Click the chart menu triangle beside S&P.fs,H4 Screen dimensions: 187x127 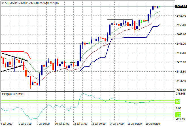click(3, 3)
